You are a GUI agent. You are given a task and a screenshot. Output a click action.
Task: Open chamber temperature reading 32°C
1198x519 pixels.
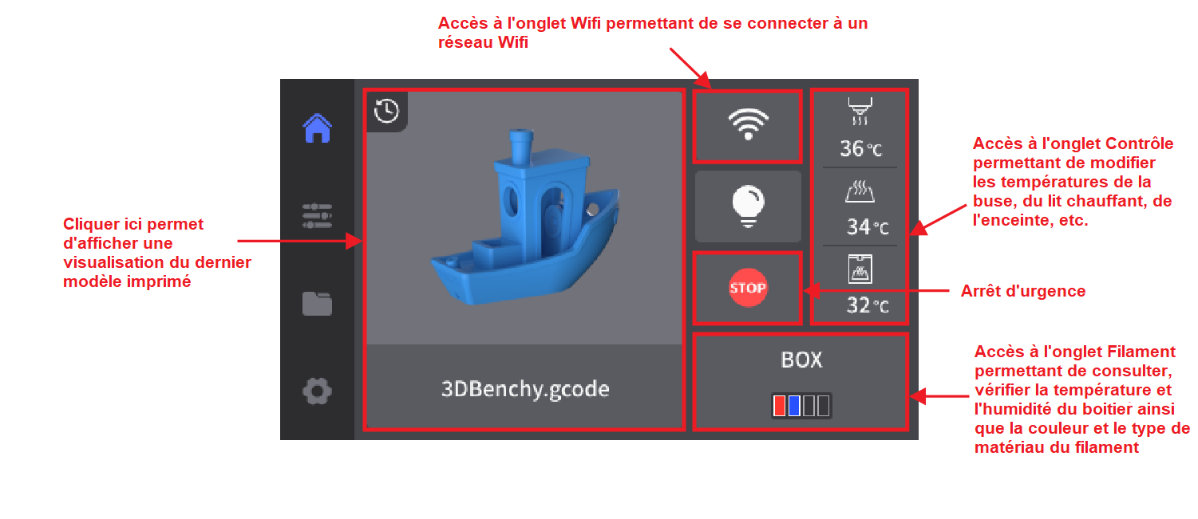pos(867,305)
